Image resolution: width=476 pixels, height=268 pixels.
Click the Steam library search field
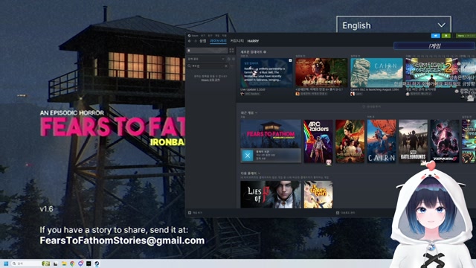tap(208, 66)
